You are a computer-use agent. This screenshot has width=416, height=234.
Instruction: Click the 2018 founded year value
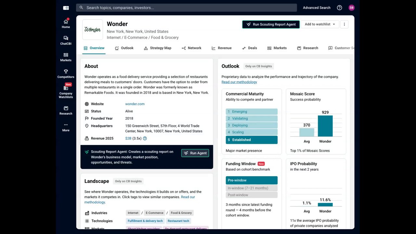129,119
